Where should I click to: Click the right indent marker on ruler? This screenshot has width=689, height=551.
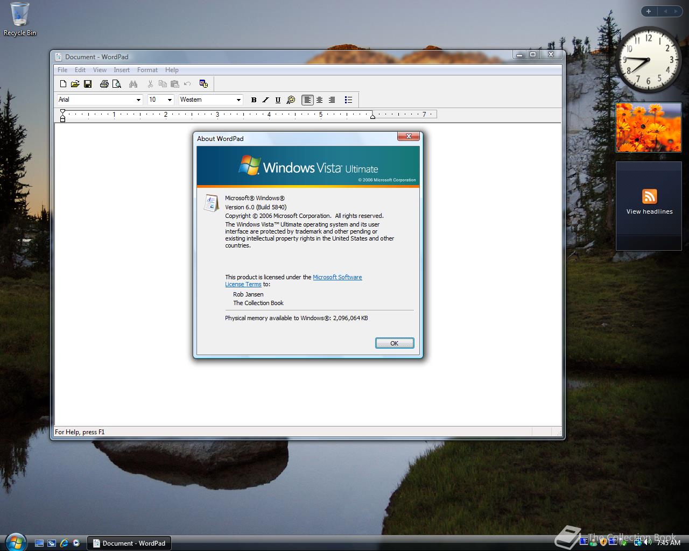372,115
